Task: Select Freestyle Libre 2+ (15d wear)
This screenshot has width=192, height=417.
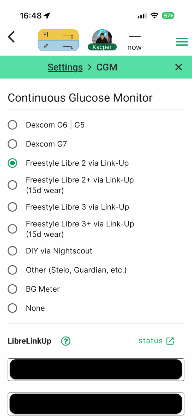Action: point(13,185)
